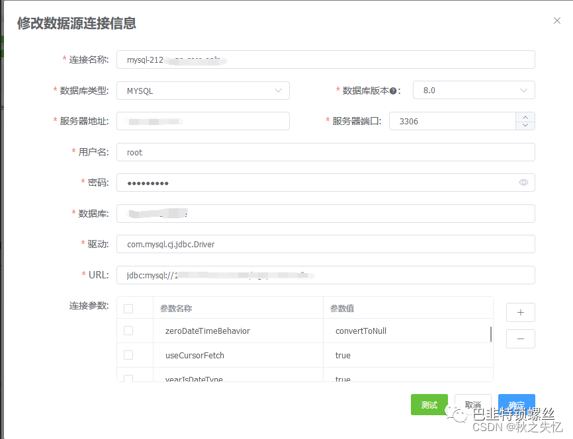Decrease server port with down arrow
The width and height of the screenshot is (573, 439).
pyautogui.click(x=525, y=126)
